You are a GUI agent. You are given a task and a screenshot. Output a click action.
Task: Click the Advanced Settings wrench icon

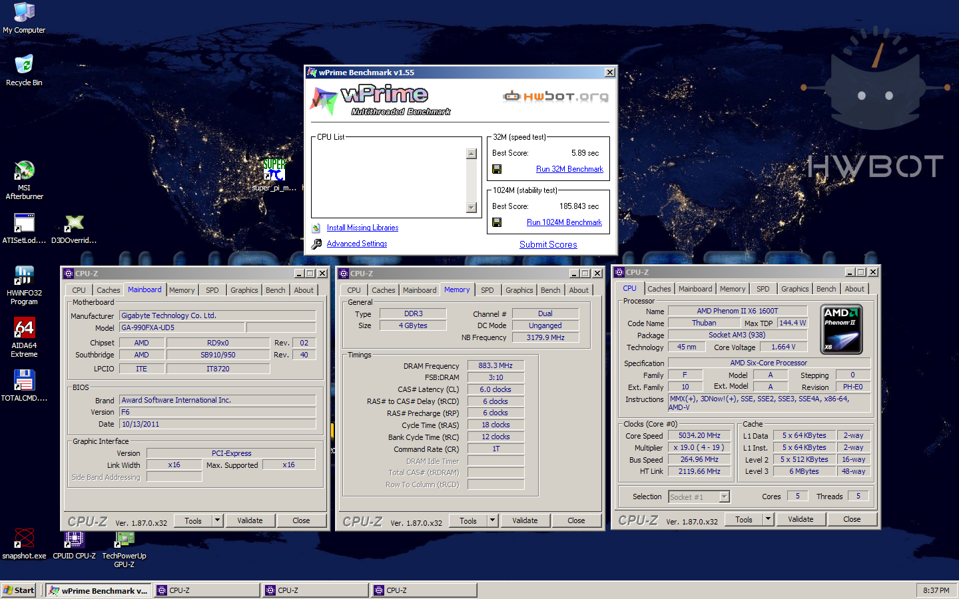click(x=316, y=244)
